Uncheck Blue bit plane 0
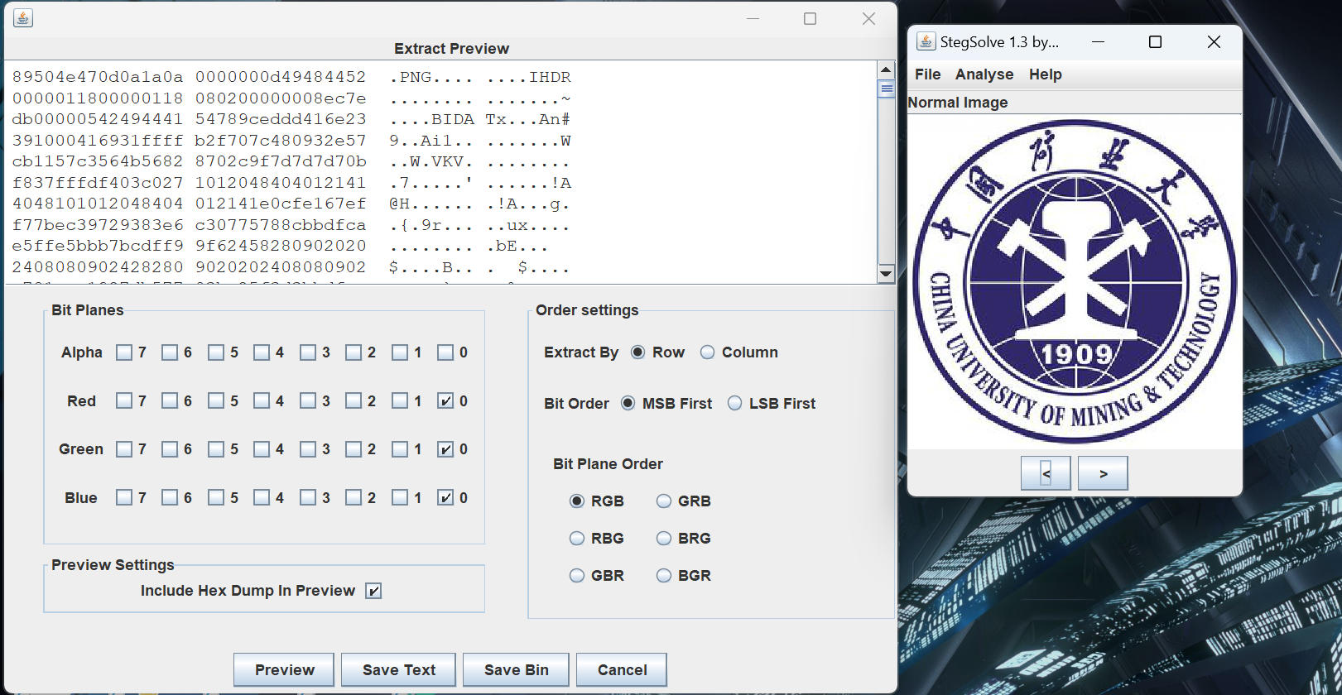Viewport: 1342px width, 695px height. (445, 498)
